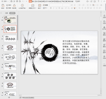The height and width of the screenshot is (99, 106).
Task: Expand more quick access tools chevron
Action: [26, 1]
